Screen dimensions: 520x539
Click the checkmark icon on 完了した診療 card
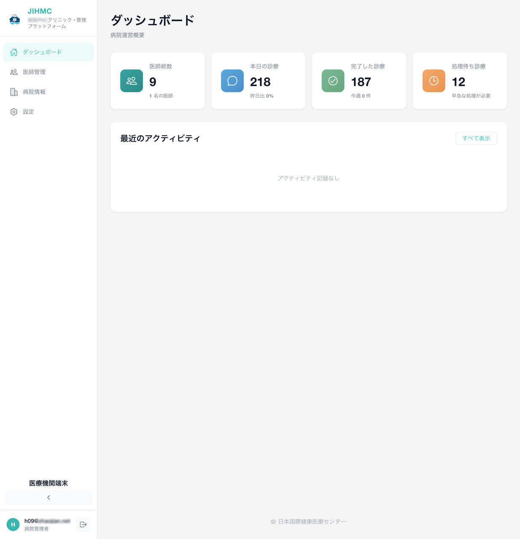(x=333, y=81)
